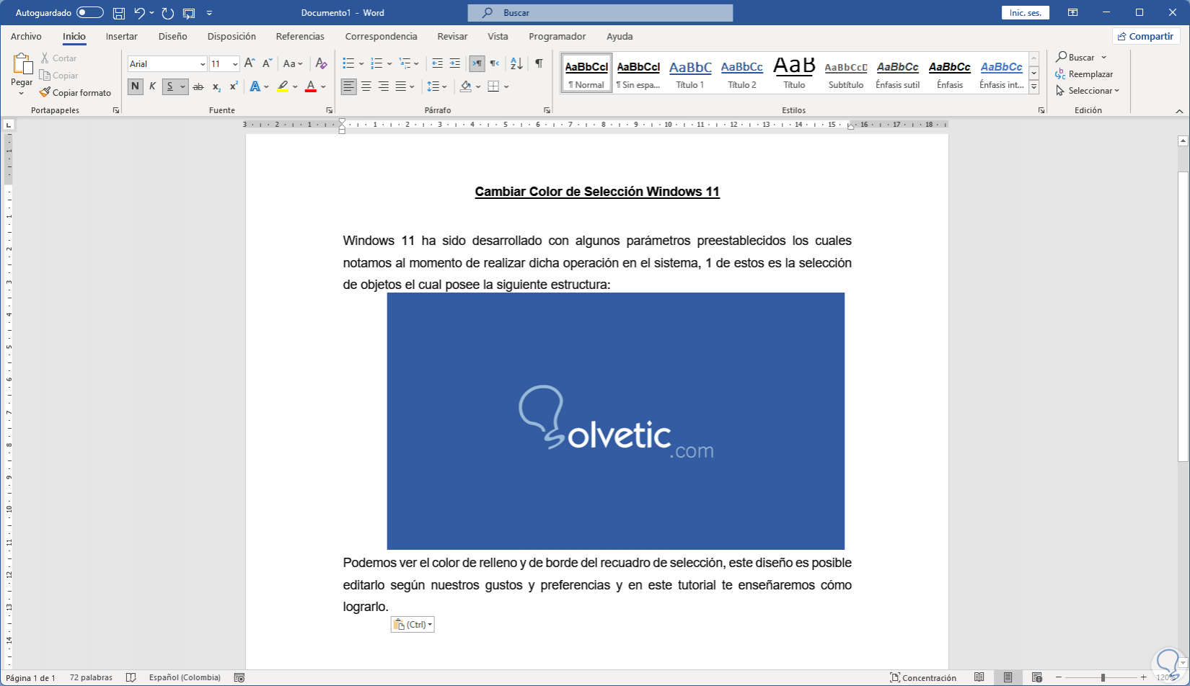
Task: Apply the yellow text highlight pen
Action: click(283, 86)
